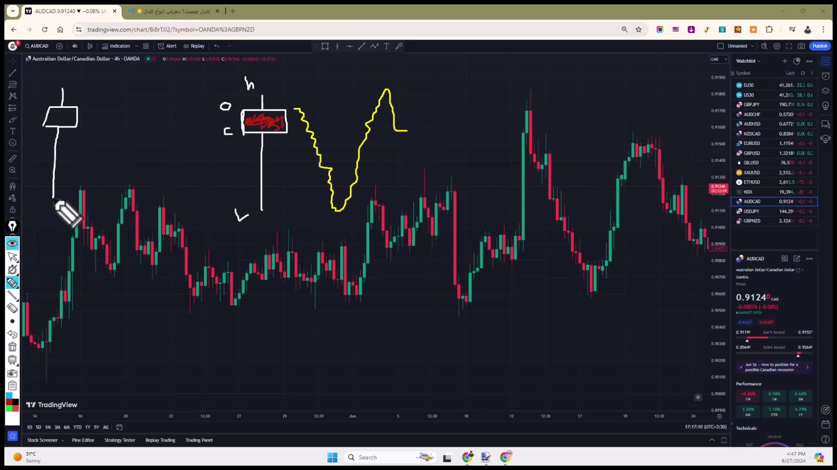Toggle the Unnamed layout checkbox

[x=721, y=46]
